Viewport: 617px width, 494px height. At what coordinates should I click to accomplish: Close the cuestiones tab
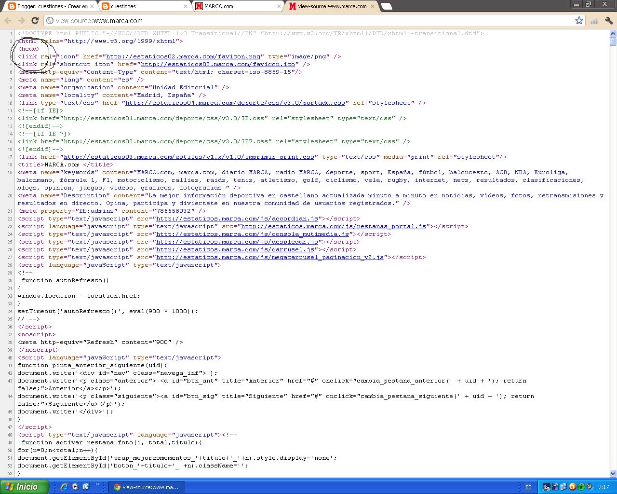tap(186, 6)
